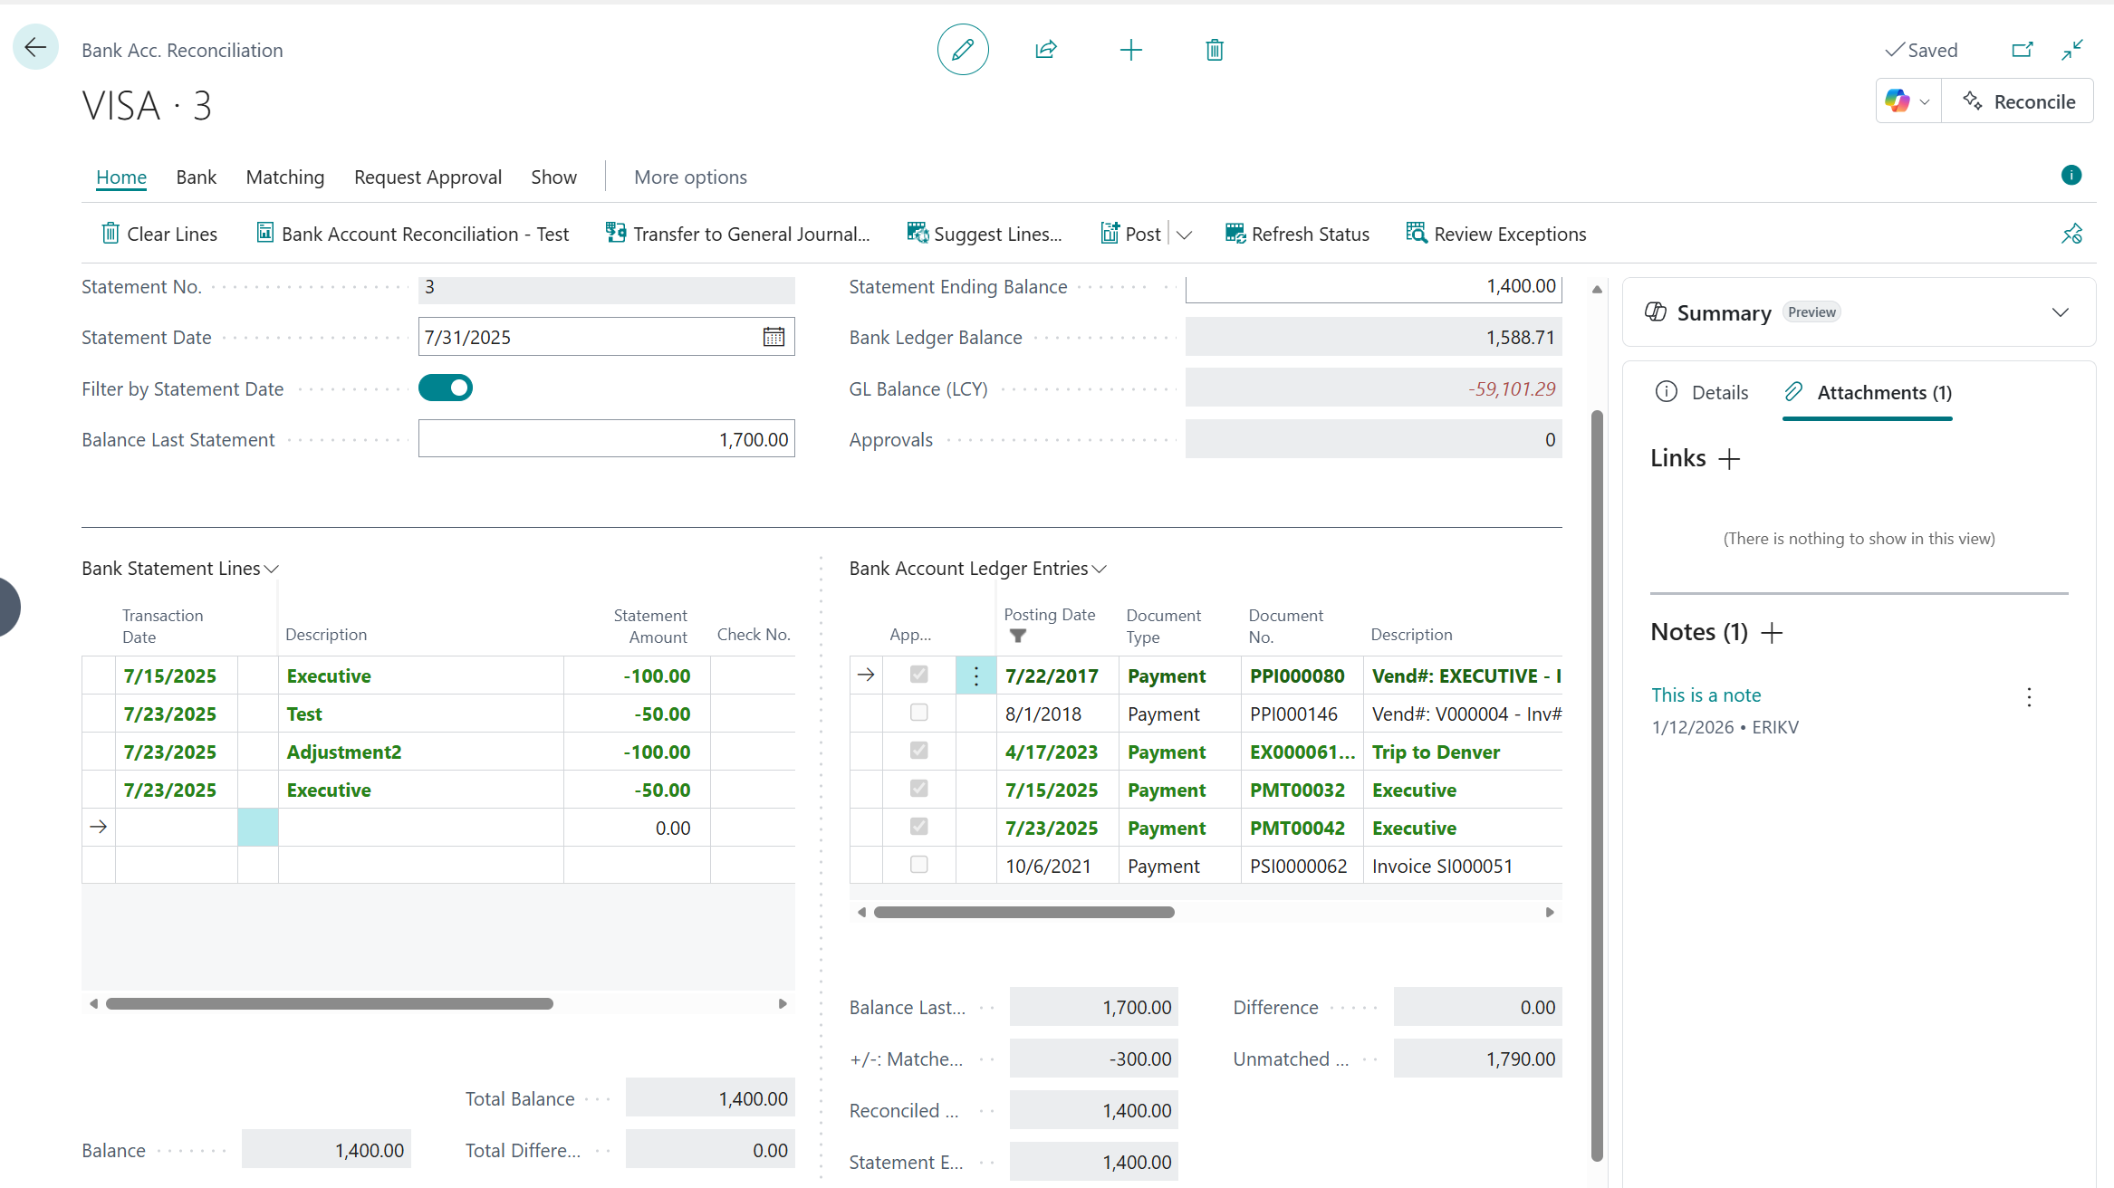
Task: Click the plus new record icon
Action: coord(1130,50)
